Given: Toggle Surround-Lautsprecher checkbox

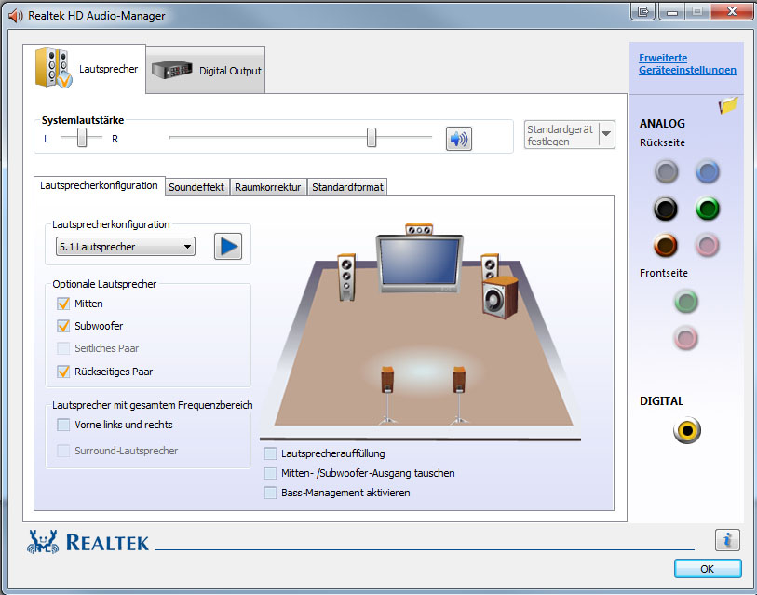Looking at the screenshot, I should pos(63,451).
